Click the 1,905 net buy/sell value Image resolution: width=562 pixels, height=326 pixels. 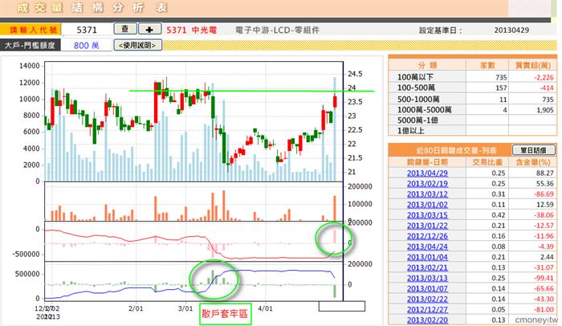pyautogui.click(x=545, y=110)
